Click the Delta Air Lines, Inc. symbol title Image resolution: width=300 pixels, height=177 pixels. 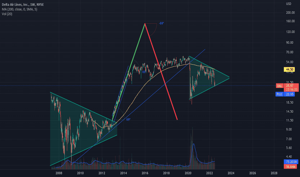(23, 5)
